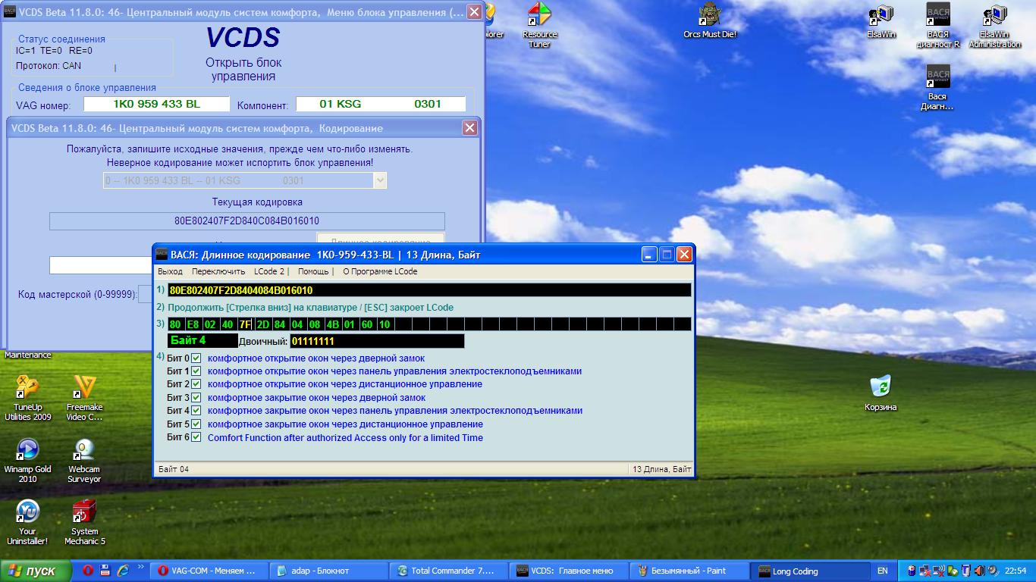This screenshot has height=582, width=1036.
Task: Click the floppy disk quick launch icon
Action: [105, 571]
